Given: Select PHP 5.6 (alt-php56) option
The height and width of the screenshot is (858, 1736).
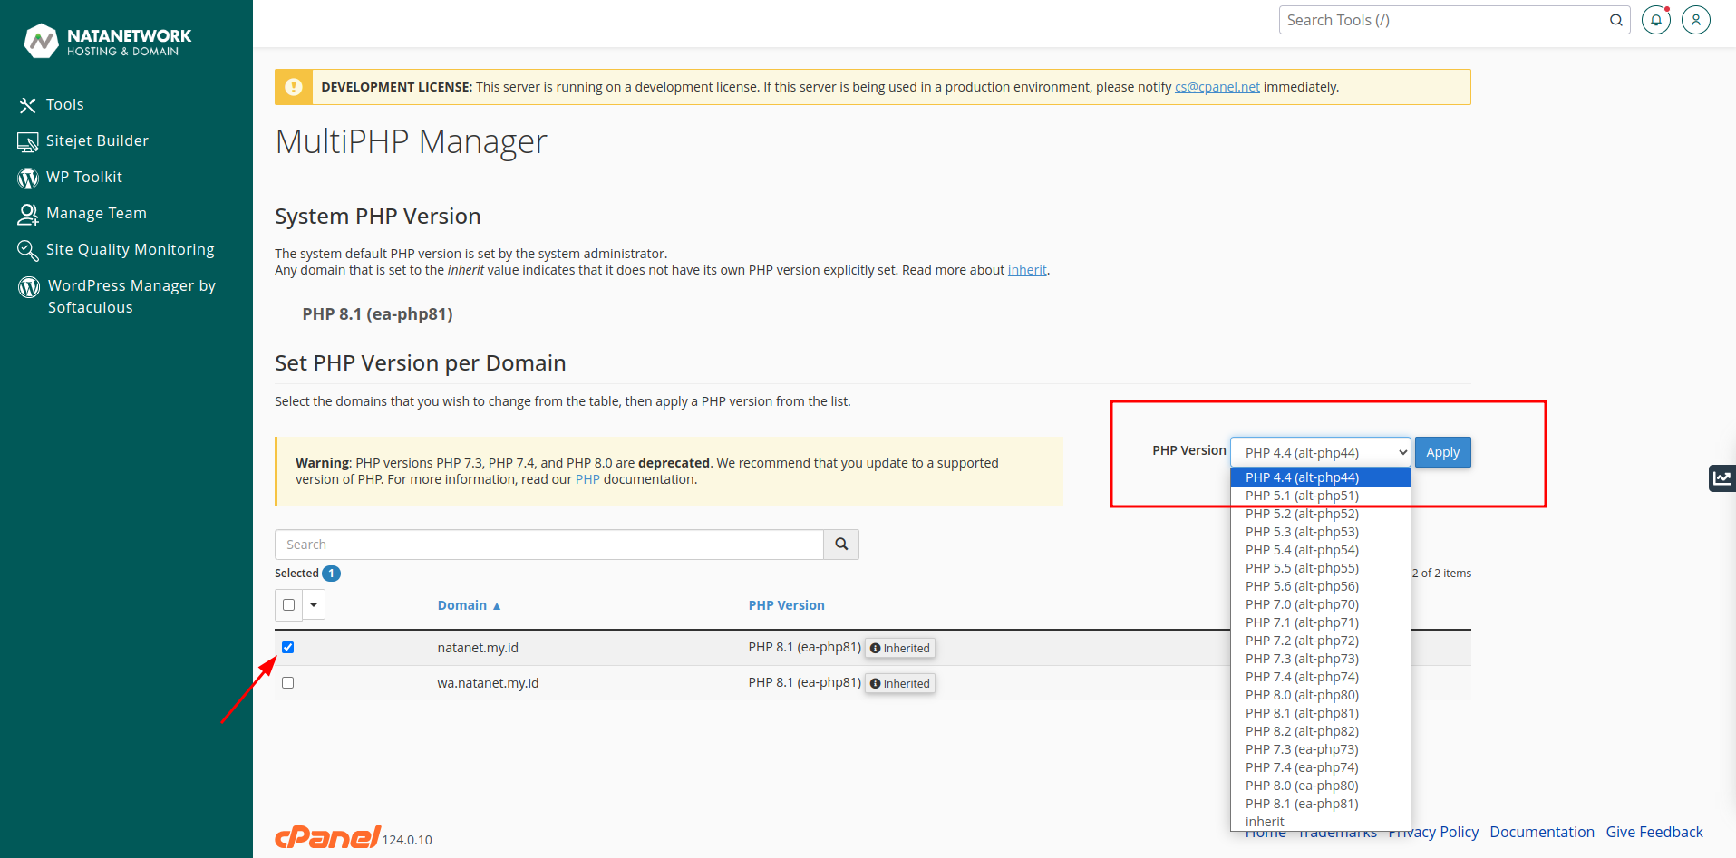Looking at the screenshot, I should pyautogui.click(x=1320, y=586).
